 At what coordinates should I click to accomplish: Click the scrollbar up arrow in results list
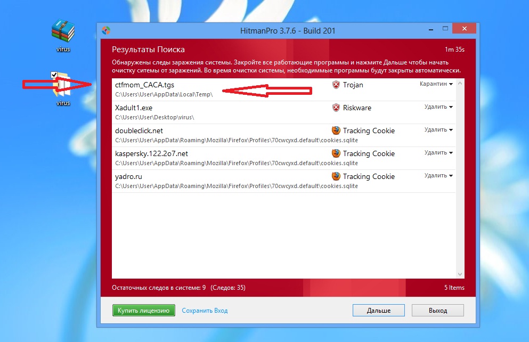click(x=460, y=83)
